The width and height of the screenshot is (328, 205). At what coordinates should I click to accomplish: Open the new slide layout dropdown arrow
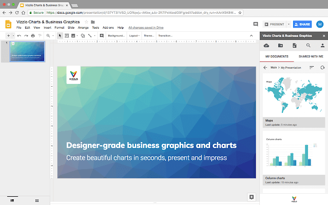coord(13,36)
